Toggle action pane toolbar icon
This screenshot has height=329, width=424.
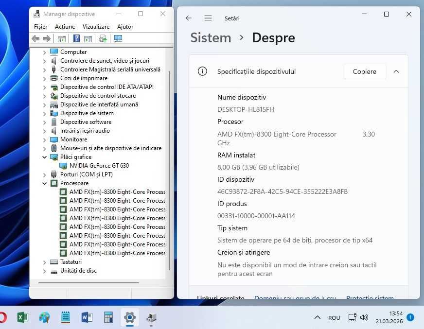click(x=88, y=39)
